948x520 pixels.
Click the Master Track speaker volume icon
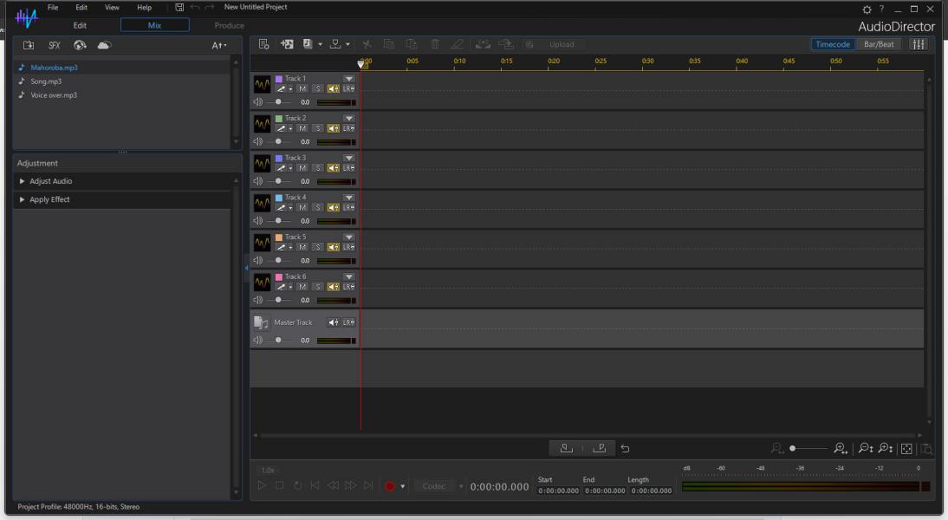[x=257, y=341]
